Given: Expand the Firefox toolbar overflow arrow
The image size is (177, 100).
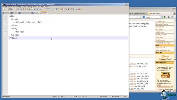Looking at the screenshot, I should point(175,17).
